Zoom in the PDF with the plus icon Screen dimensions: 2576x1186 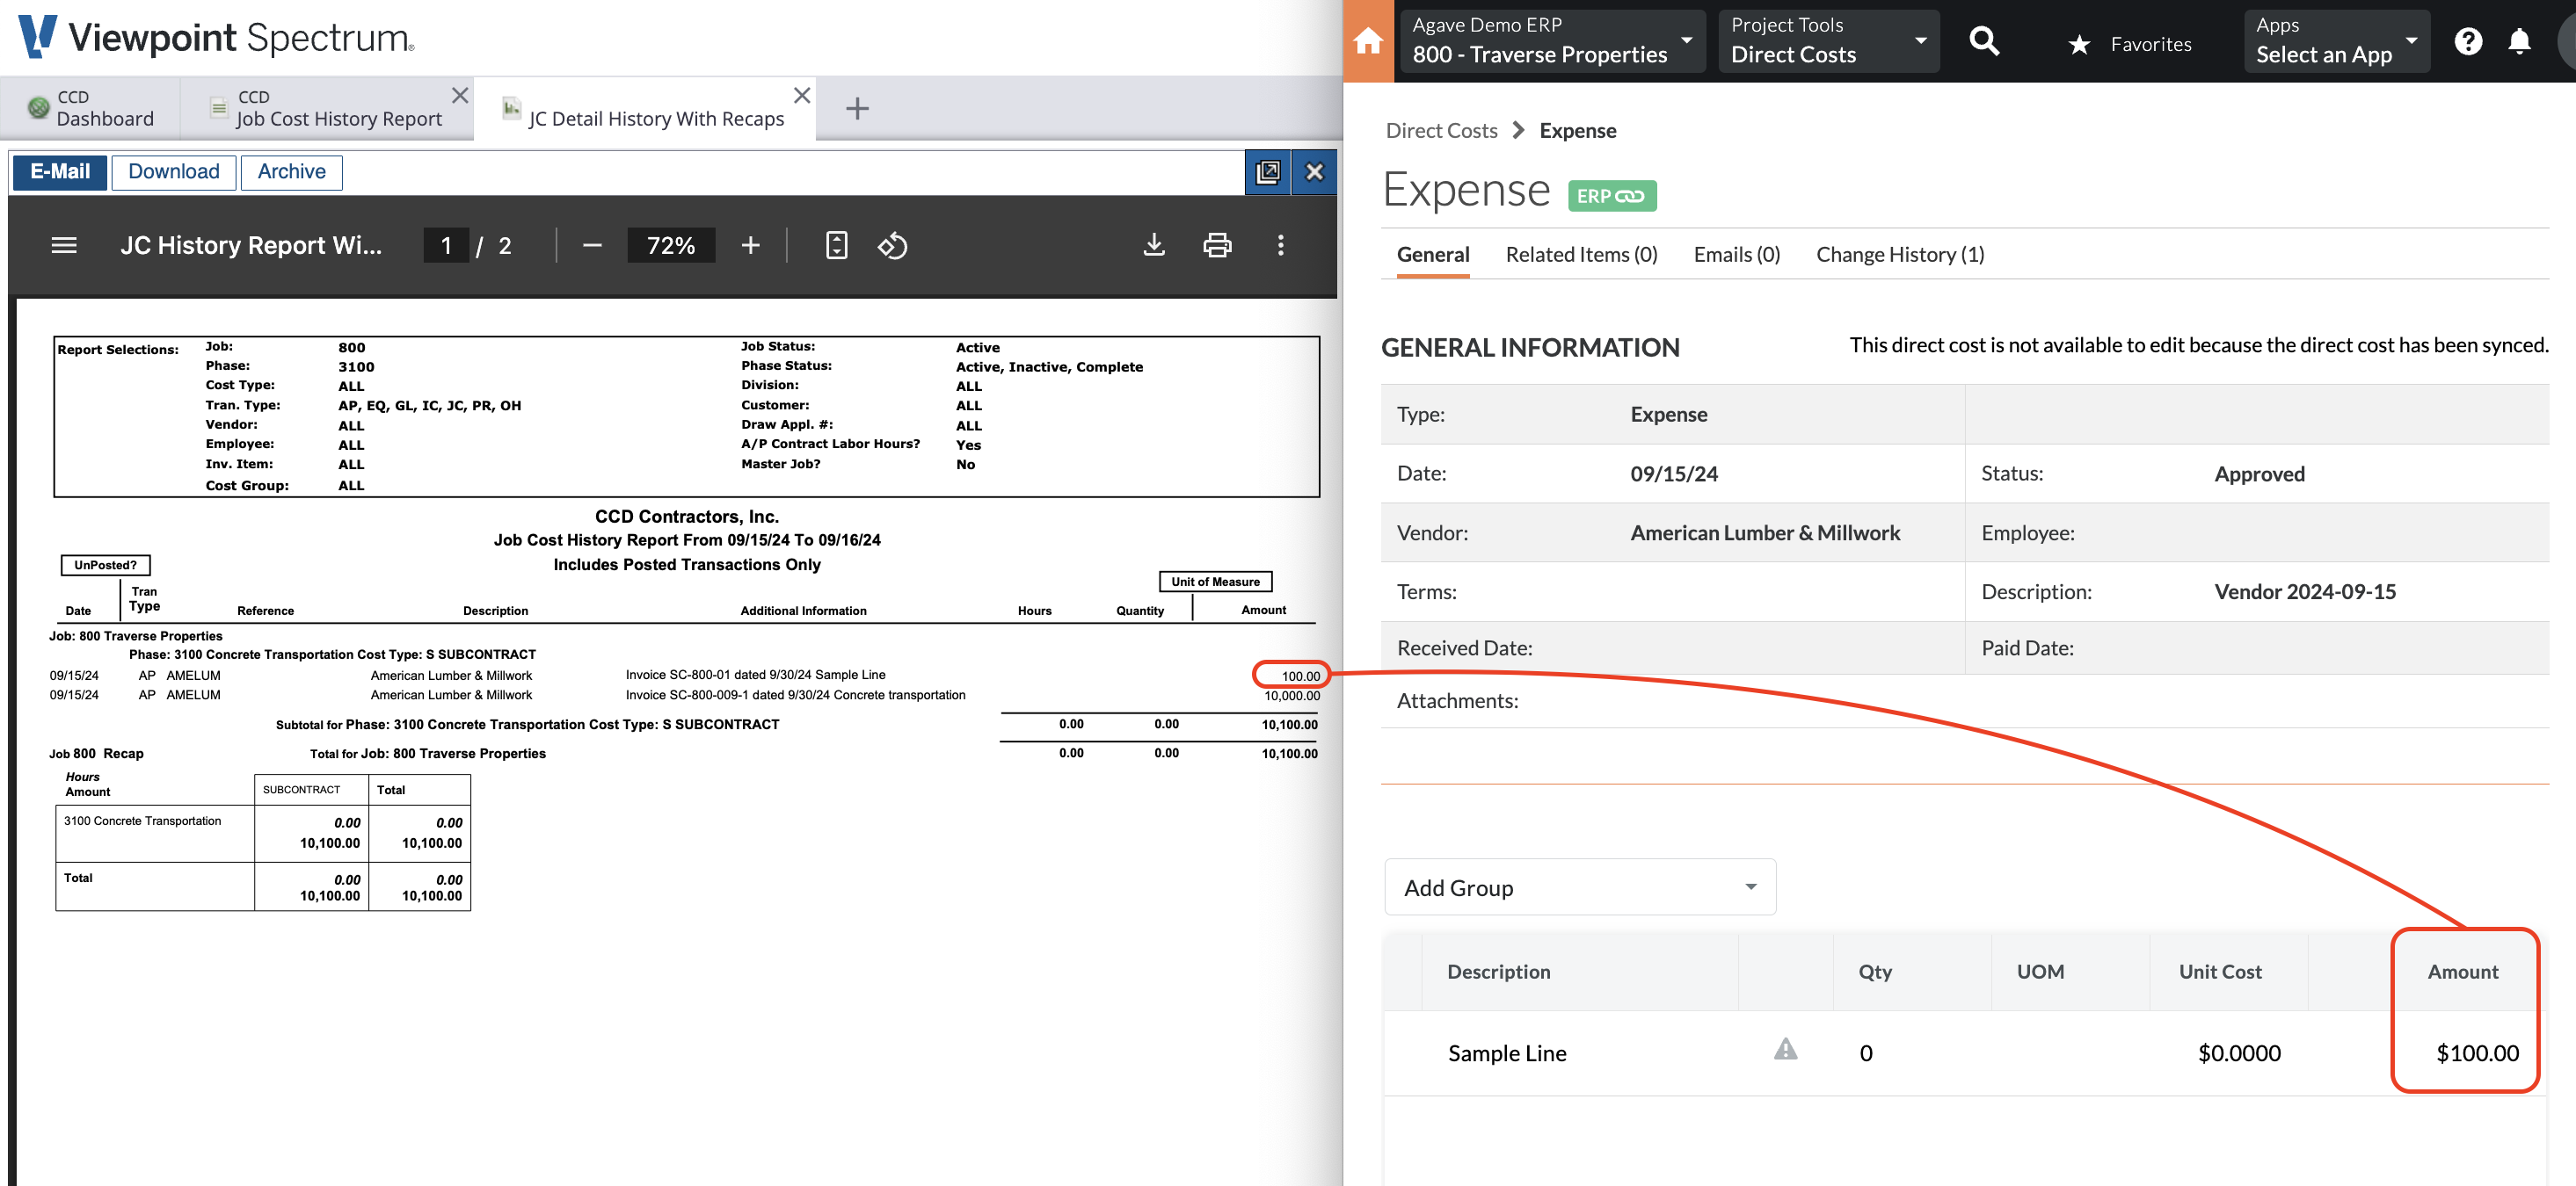[x=750, y=246]
